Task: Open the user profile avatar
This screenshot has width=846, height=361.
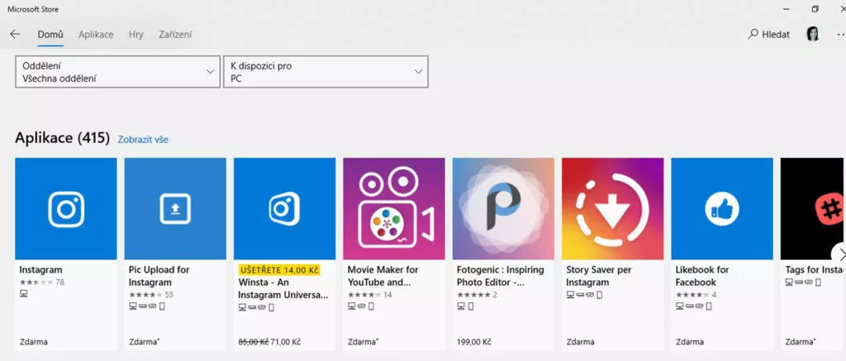Action: click(813, 35)
